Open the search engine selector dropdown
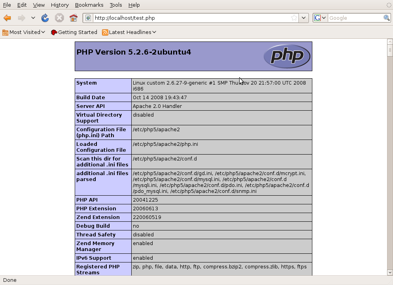This screenshot has width=393, height=285. tap(324, 18)
